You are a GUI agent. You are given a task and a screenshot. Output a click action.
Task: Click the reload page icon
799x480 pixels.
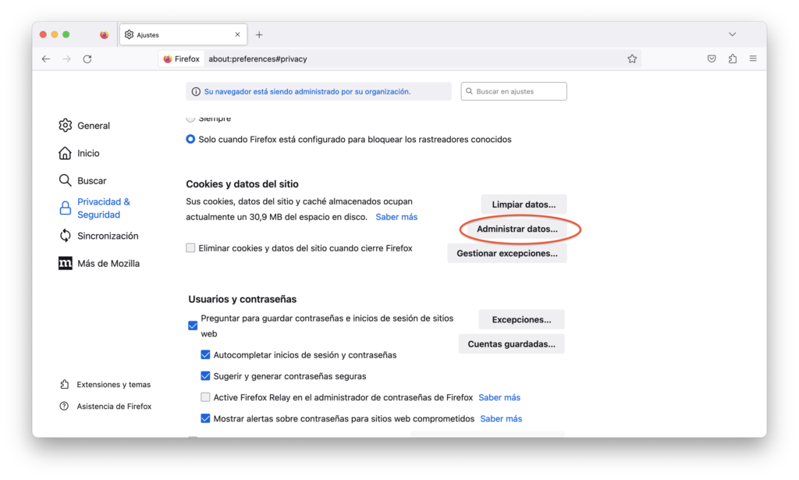click(x=87, y=59)
